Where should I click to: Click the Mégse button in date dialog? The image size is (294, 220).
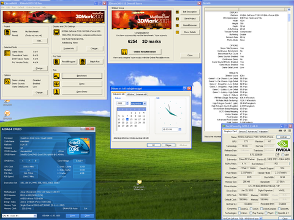(168, 145)
